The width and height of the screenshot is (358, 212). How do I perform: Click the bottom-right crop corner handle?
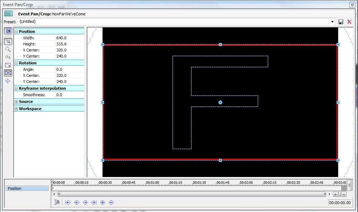click(338, 161)
